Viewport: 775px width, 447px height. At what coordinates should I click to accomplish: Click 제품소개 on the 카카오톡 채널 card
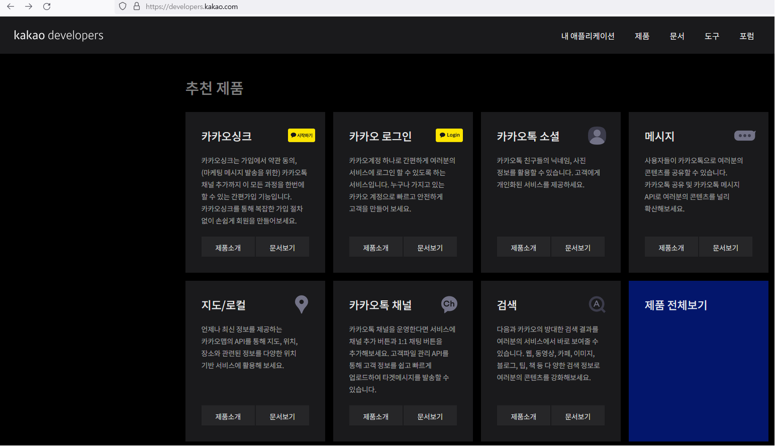[376, 416]
